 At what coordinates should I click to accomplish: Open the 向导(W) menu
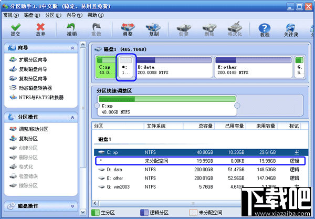click(x=75, y=15)
